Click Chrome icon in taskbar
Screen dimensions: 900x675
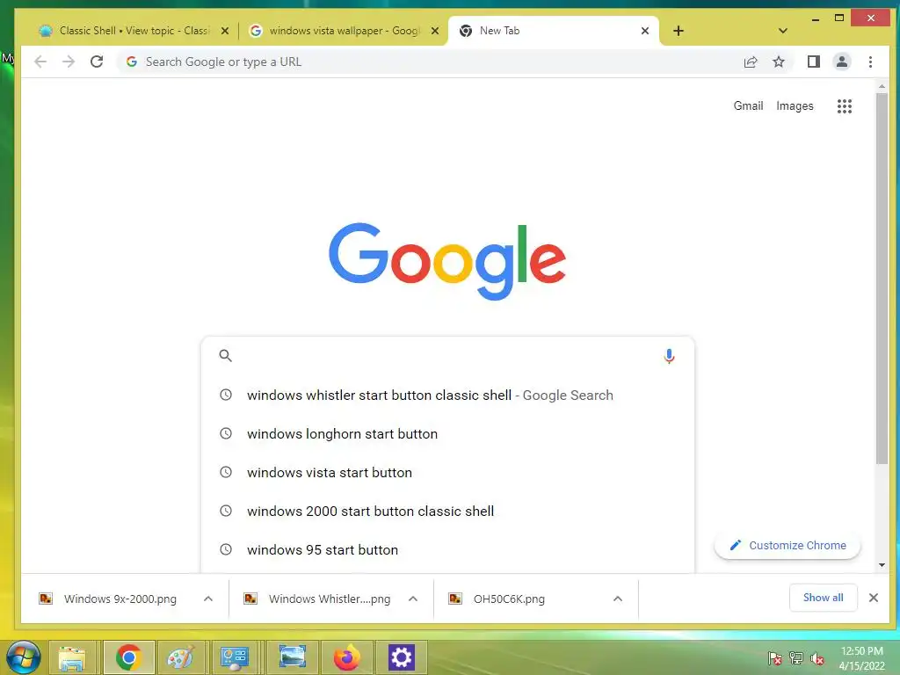click(128, 657)
